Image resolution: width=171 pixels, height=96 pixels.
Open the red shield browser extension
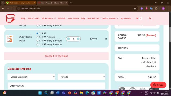click(146, 9)
